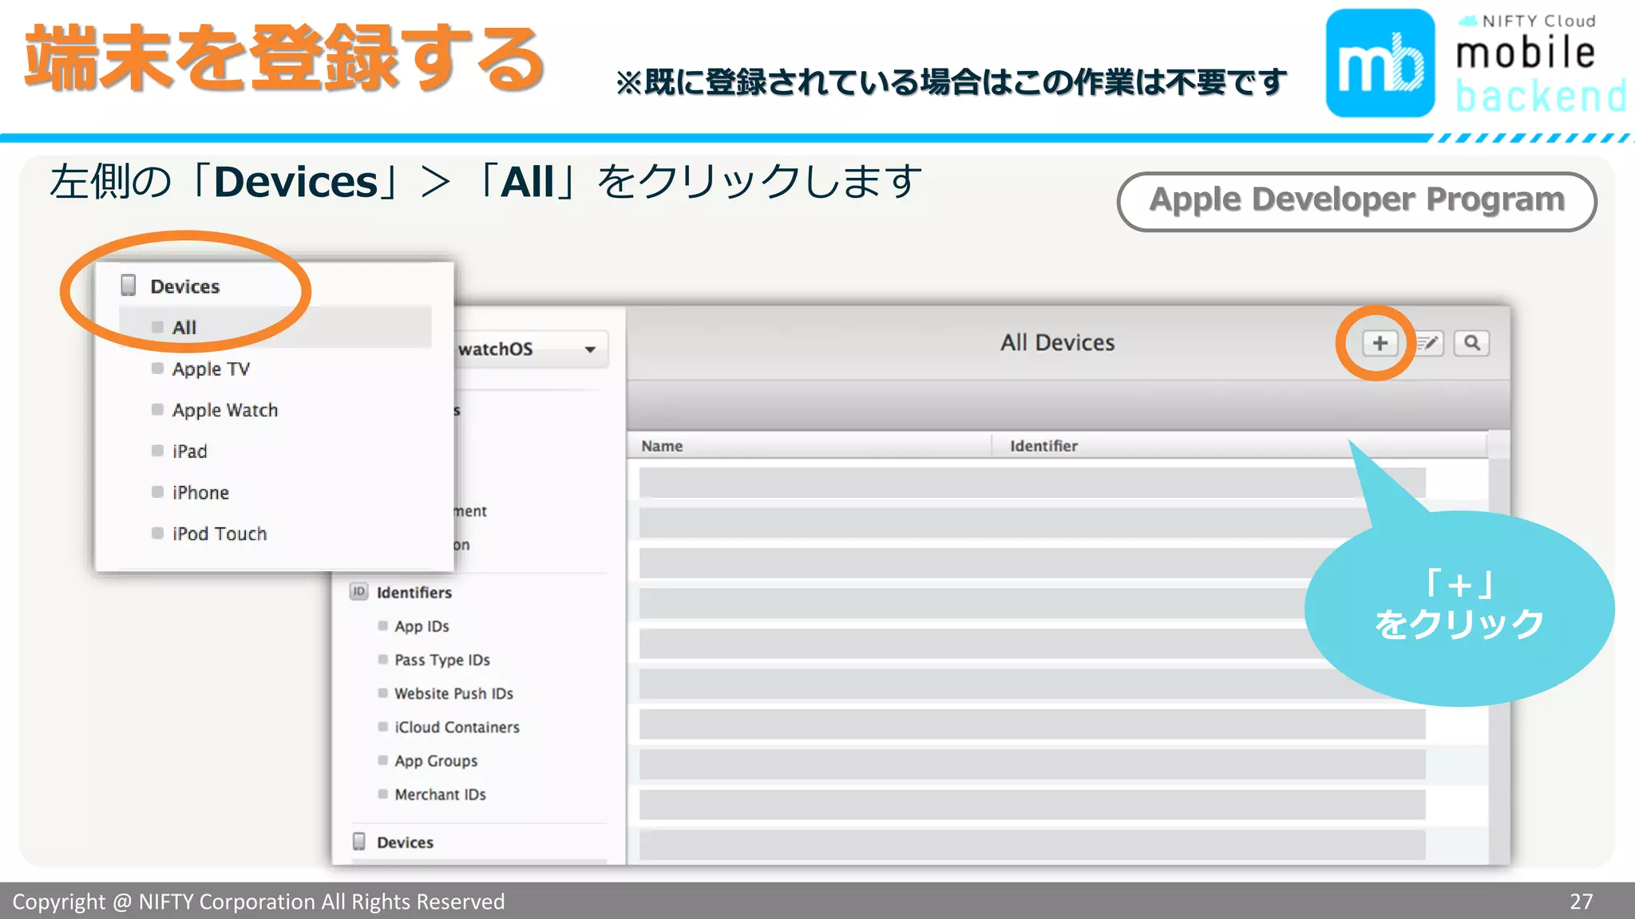Select iPod Touch in the Devices list
This screenshot has width=1635, height=919.
click(x=220, y=534)
